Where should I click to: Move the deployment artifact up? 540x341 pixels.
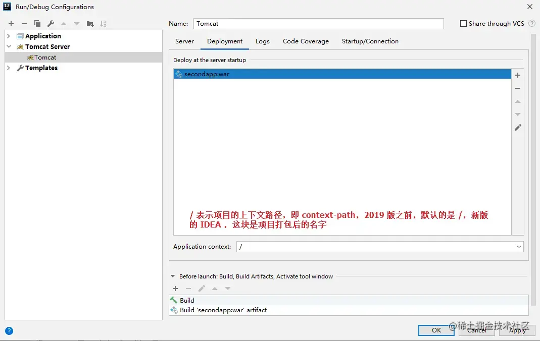518,101
